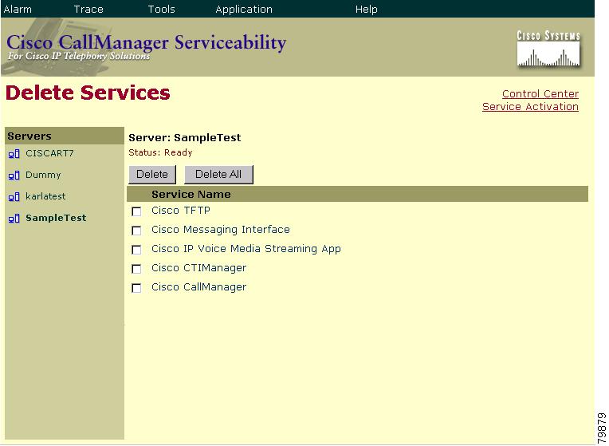This screenshot has height=446, width=609.
Task: Click the Server: SampleTest heading
Action: pos(185,138)
